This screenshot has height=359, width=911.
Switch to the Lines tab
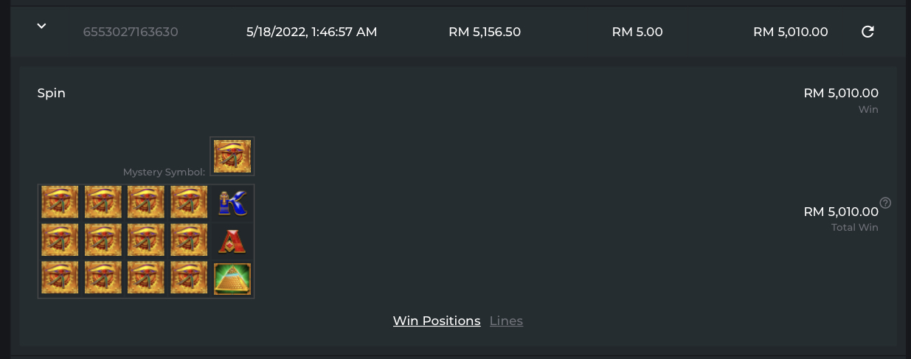pos(506,321)
